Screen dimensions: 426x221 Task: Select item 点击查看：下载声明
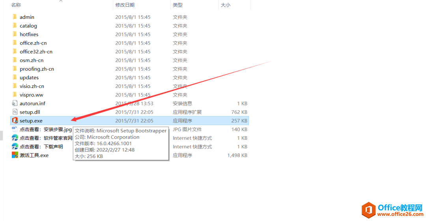41,146
